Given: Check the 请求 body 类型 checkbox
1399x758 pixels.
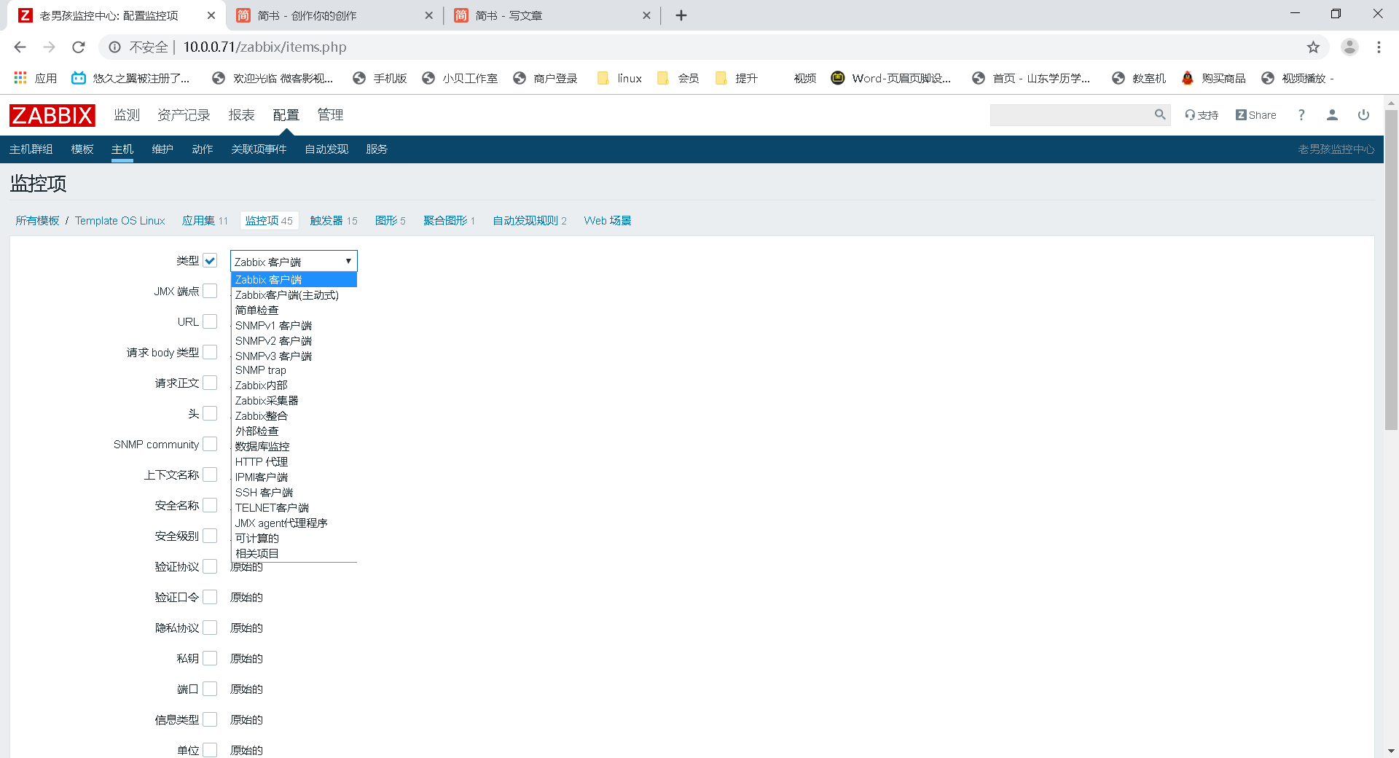Looking at the screenshot, I should point(210,352).
